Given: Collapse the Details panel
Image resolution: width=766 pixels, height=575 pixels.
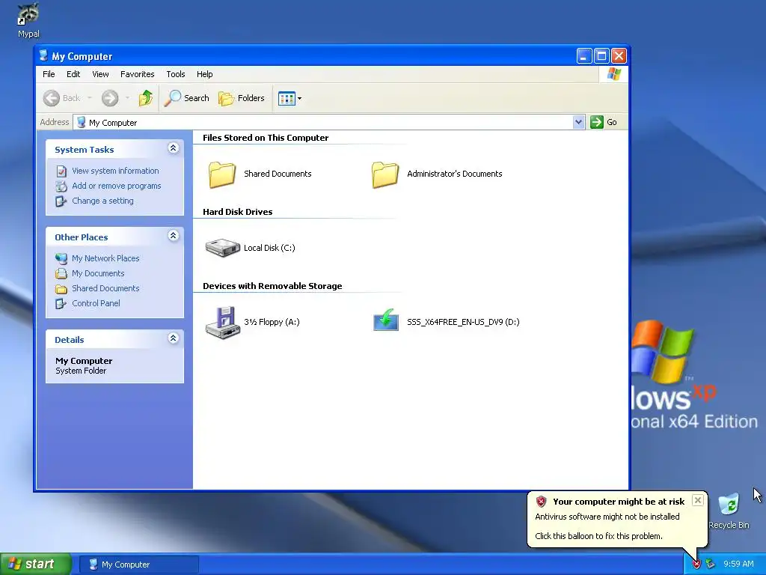Looking at the screenshot, I should point(173,338).
